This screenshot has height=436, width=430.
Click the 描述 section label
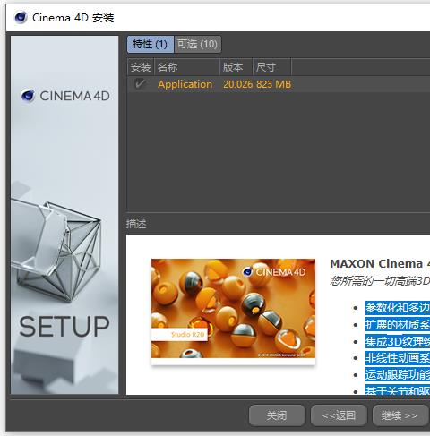pos(136,224)
